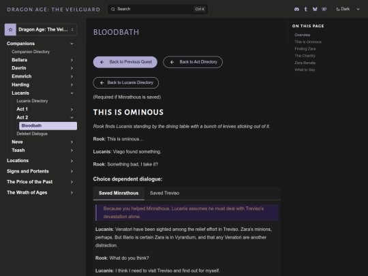This screenshot has height=276, width=368.
Task: Click Back to Lucanis Directory button
Action: pyautogui.click(x=126, y=83)
